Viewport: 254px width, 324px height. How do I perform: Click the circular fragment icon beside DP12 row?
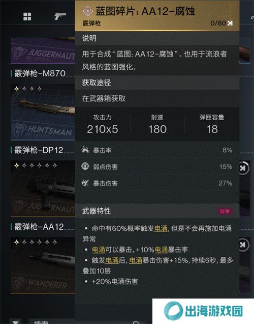click(x=244, y=168)
